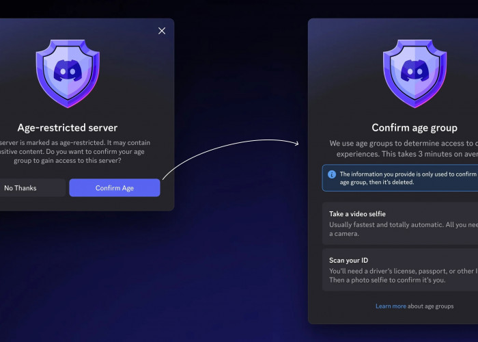Image resolution: width=478 pixels, height=342 pixels.
Task: Click the Confirm Age button
Action: click(x=115, y=188)
